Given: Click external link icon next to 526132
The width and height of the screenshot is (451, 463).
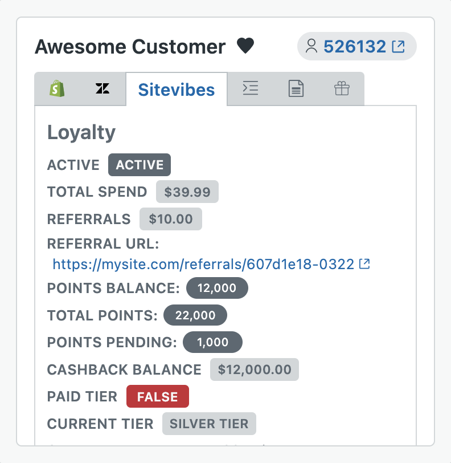Looking at the screenshot, I should (x=398, y=47).
